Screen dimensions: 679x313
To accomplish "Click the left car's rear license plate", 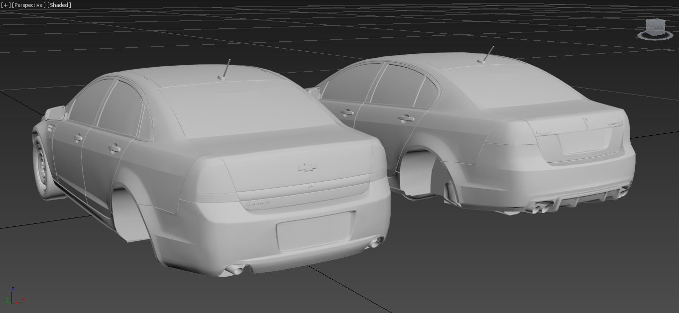I will click(x=315, y=231).
